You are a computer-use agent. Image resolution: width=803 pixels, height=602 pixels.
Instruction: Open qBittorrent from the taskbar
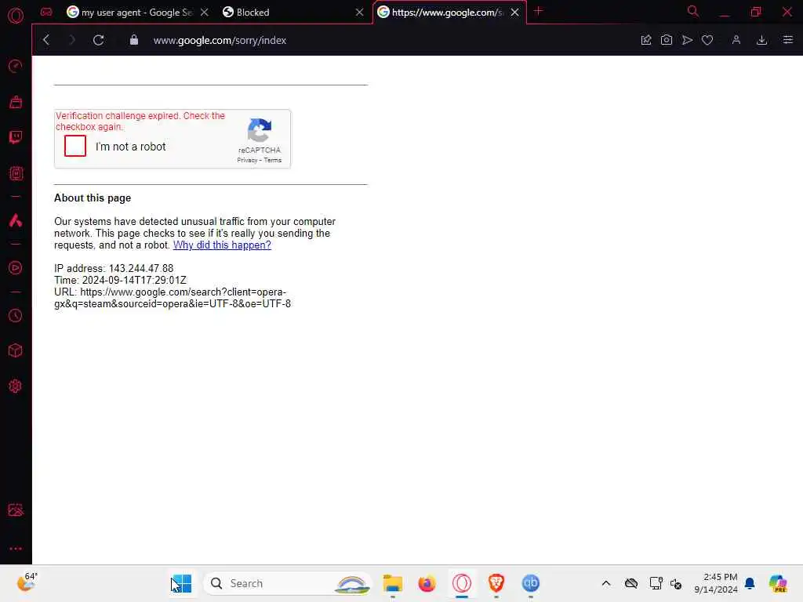[x=531, y=583]
